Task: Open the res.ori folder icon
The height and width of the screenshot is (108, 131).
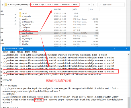Action: (20, 13)
